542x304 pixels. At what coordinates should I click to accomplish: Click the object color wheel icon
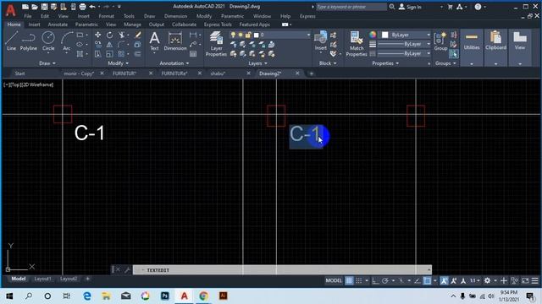(x=373, y=35)
